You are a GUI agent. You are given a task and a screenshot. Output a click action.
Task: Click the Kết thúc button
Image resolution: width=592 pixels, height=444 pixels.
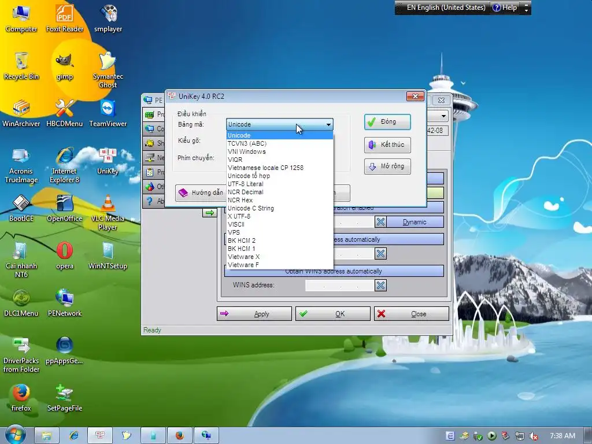pyautogui.click(x=387, y=145)
